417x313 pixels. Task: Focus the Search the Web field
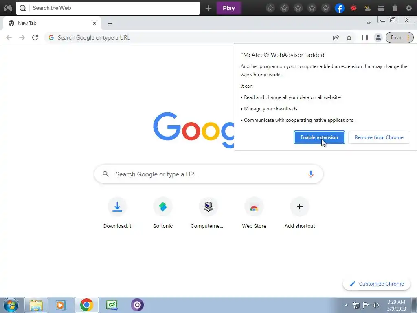click(x=108, y=8)
